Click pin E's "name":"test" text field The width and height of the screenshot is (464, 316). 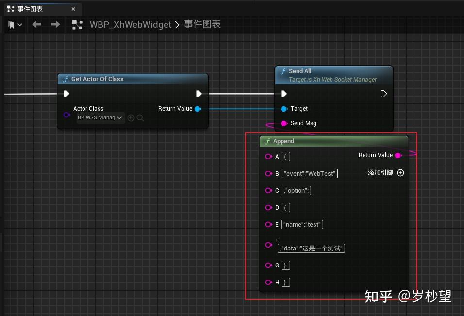pyautogui.click(x=301, y=224)
